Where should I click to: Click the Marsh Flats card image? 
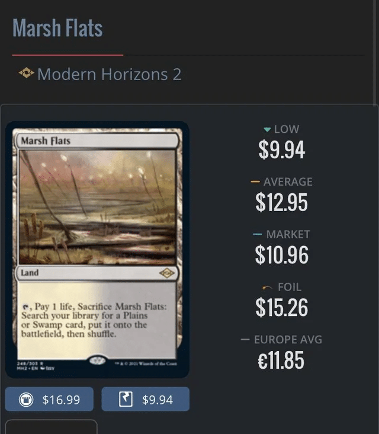[97, 250]
